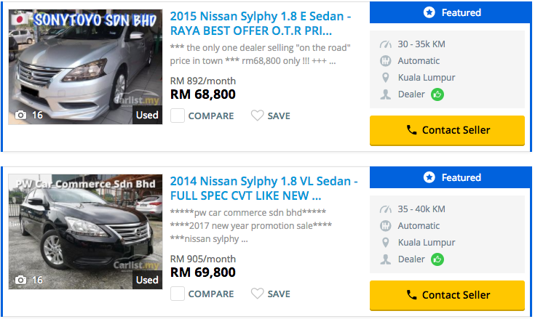Click camera icon on black Sylphy photo
The image size is (535, 319).
tap(20, 280)
